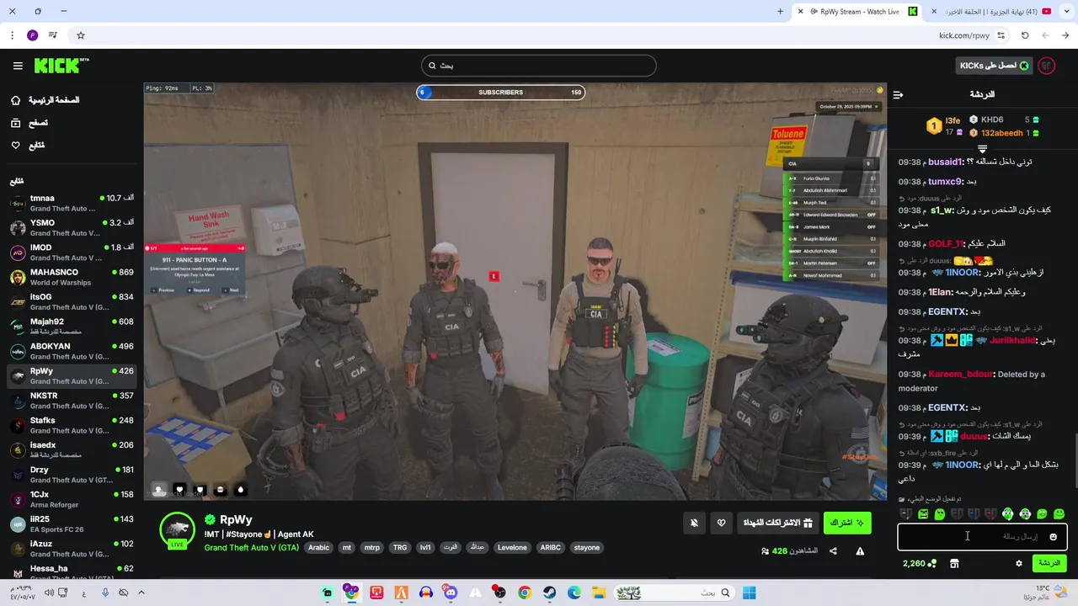This screenshot has width=1078, height=606.
Task: Open the Following sidebar link
Action: [x=27, y=146]
